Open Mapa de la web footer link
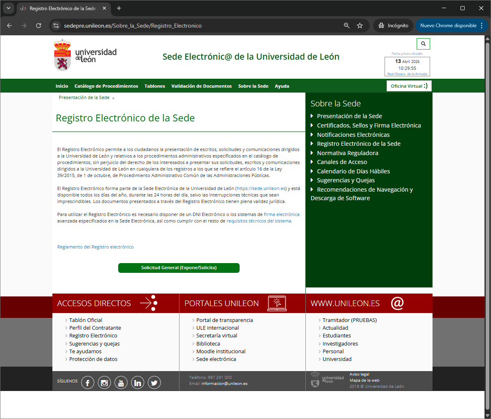Screen dimensions: 491x419 364,380
